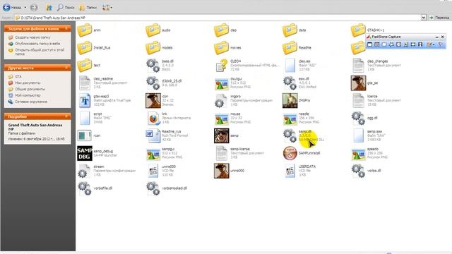Image resolution: width=452 pixels, height=254 pixels.
Task: Collapse the Другие места panel
Action: click(66, 68)
